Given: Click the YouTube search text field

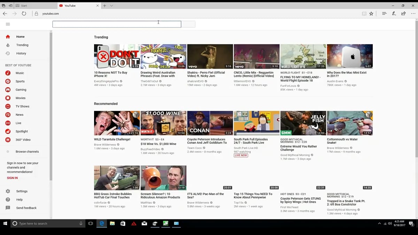Looking at the screenshot, I should pos(117,24).
